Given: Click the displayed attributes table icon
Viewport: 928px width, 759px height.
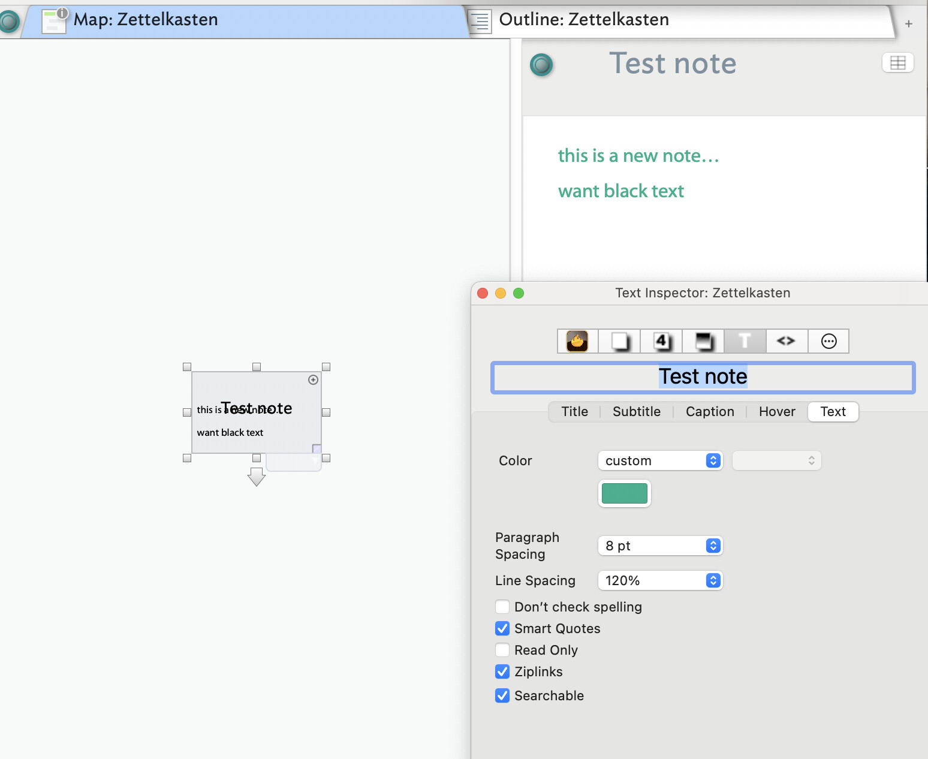Looking at the screenshot, I should [x=897, y=63].
